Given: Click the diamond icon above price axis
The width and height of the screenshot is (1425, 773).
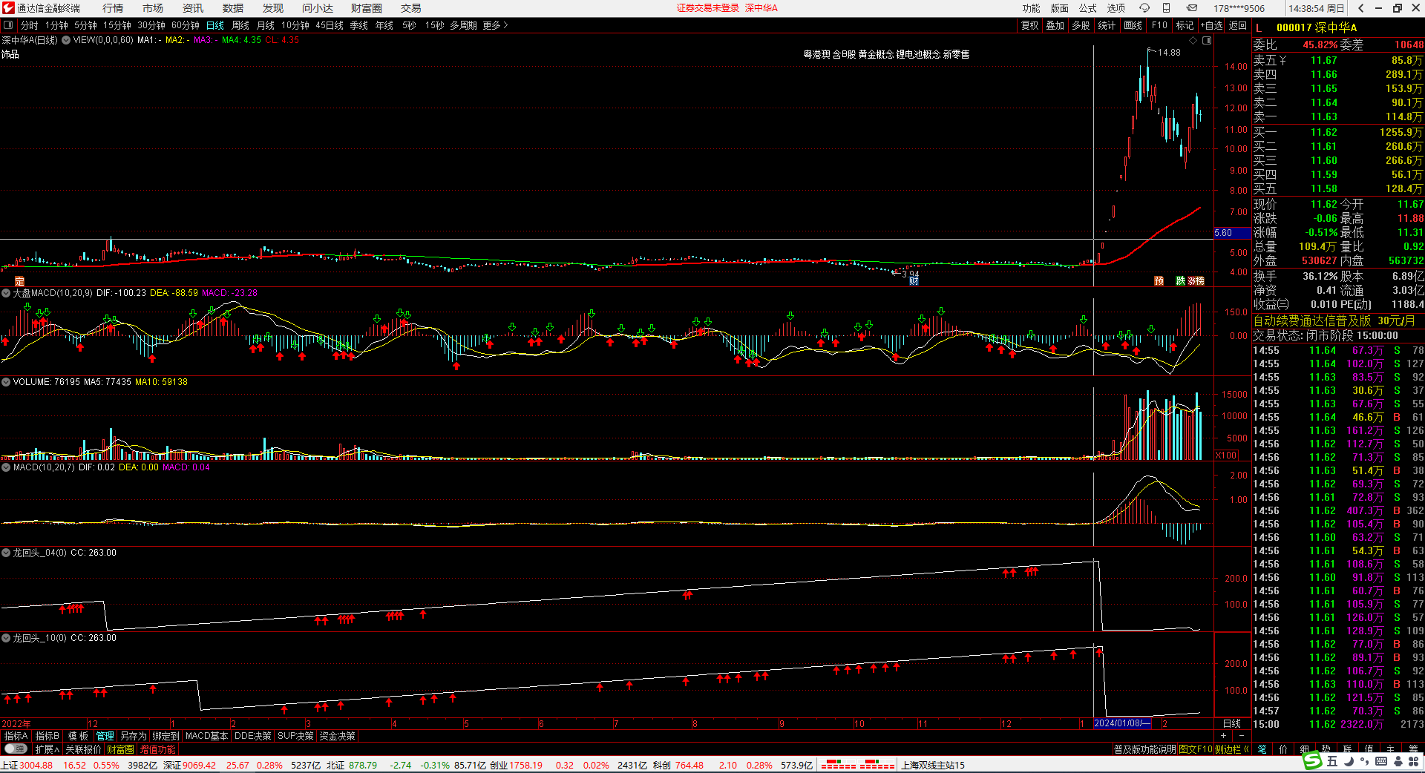Looking at the screenshot, I should tap(1193, 40).
